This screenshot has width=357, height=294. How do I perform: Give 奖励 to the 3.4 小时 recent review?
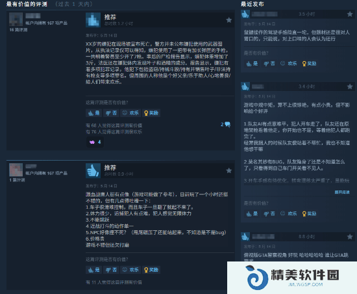309,213
